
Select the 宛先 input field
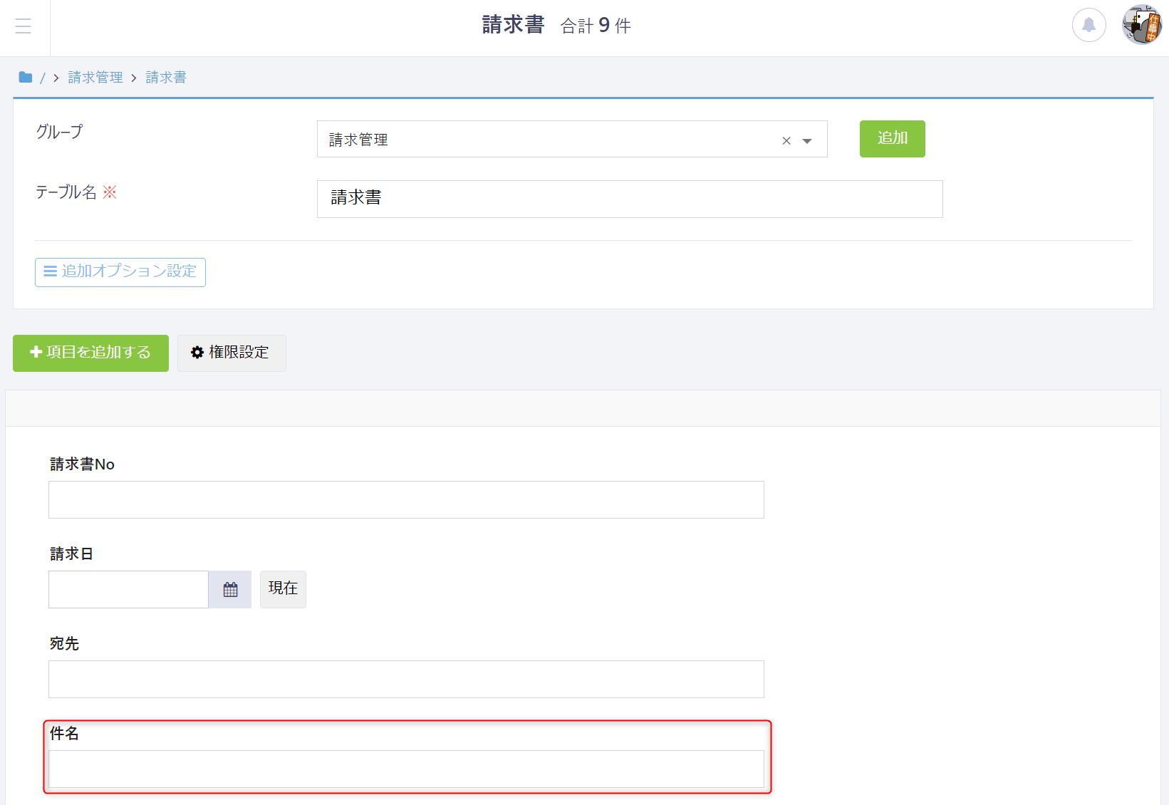pos(406,679)
